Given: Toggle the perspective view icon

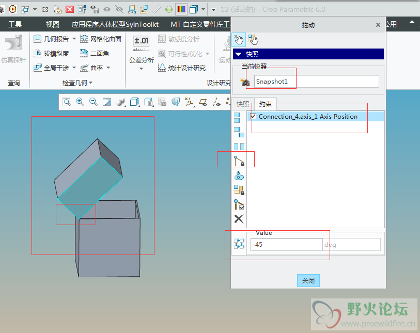Looking at the screenshot, I should coord(176,102).
